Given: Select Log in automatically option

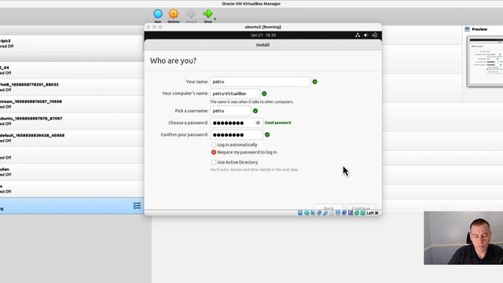Looking at the screenshot, I should (214, 145).
